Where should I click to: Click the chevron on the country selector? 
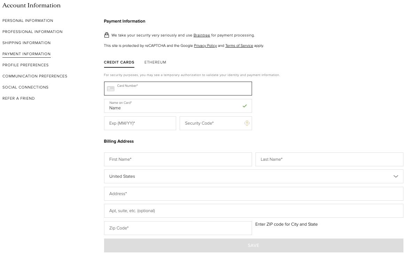pos(396,176)
